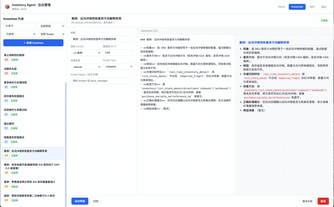Select the 输出要求 list item
Image resolution: width=334 pixels, height=207 pixels.
pos(33,126)
